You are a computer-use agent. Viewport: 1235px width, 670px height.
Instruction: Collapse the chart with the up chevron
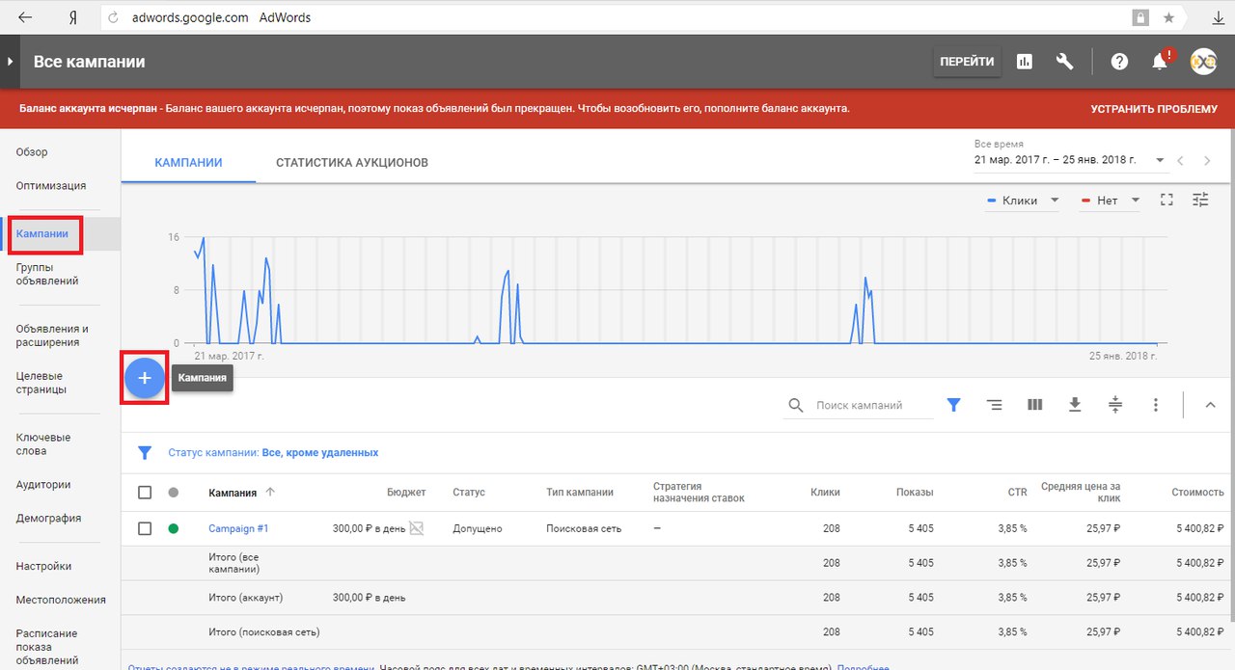point(1210,406)
